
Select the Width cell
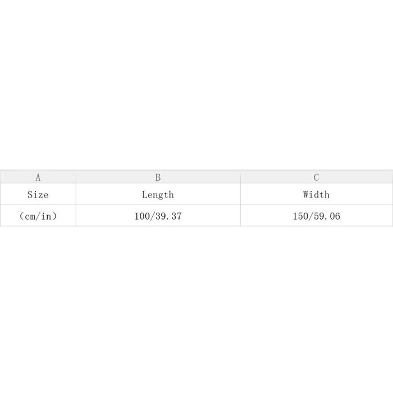316,195
